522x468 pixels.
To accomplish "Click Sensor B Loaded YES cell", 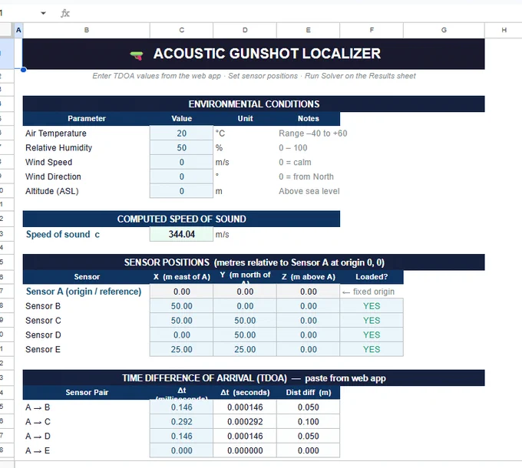I will click(x=372, y=306).
